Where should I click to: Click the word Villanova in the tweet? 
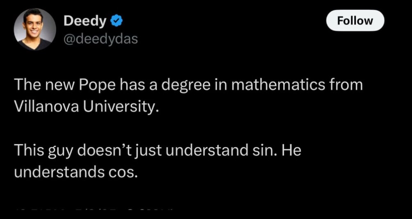pyautogui.click(x=46, y=108)
